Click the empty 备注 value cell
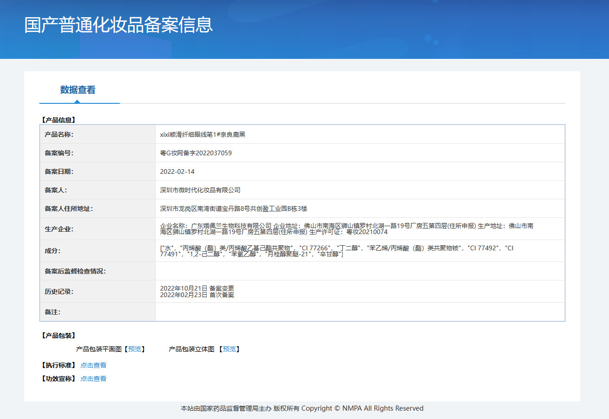 360,312
